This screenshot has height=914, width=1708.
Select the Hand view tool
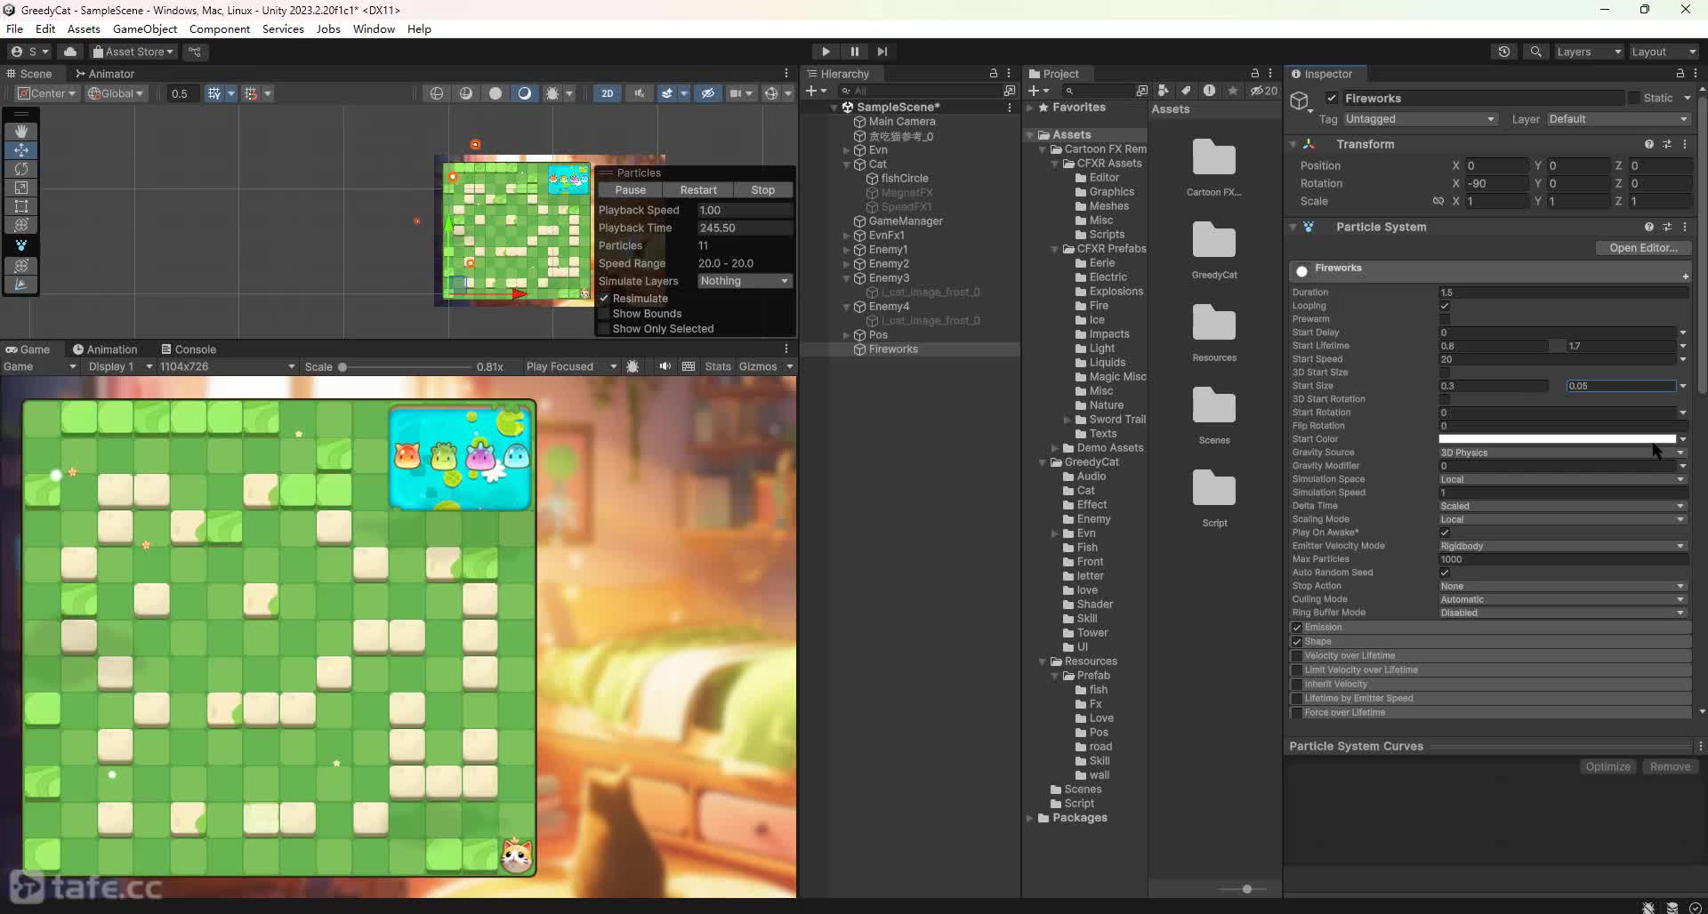point(21,132)
